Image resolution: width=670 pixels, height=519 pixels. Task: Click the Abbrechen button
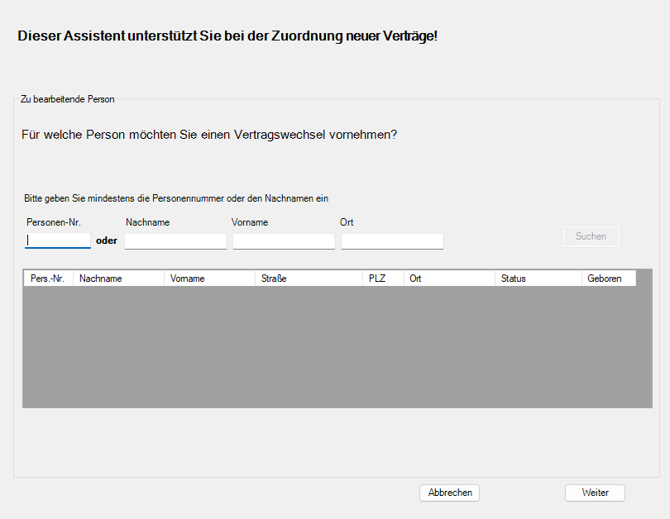[449, 493]
